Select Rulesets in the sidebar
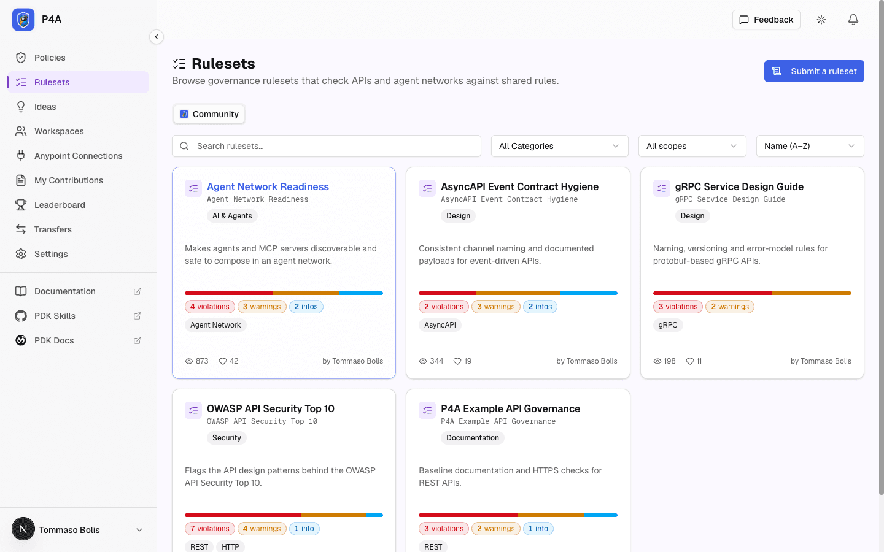 point(78,82)
